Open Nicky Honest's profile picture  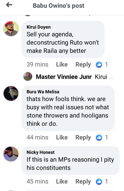(11, 154)
